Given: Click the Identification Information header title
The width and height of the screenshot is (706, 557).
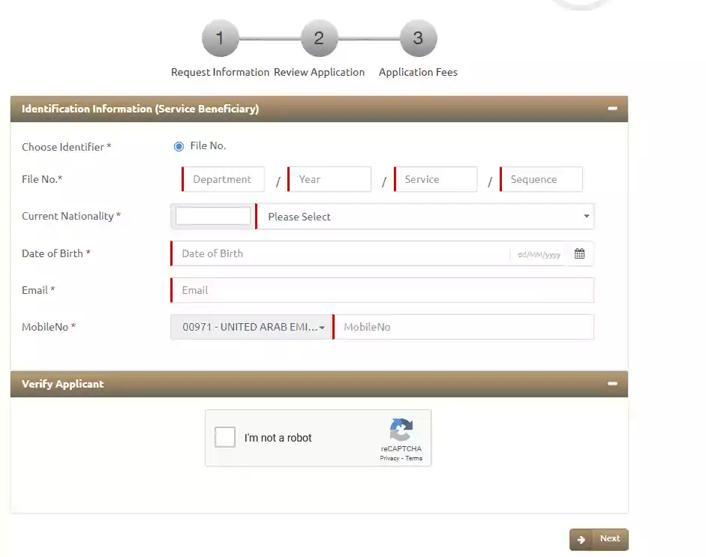Looking at the screenshot, I should pyautogui.click(x=140, y=109).
